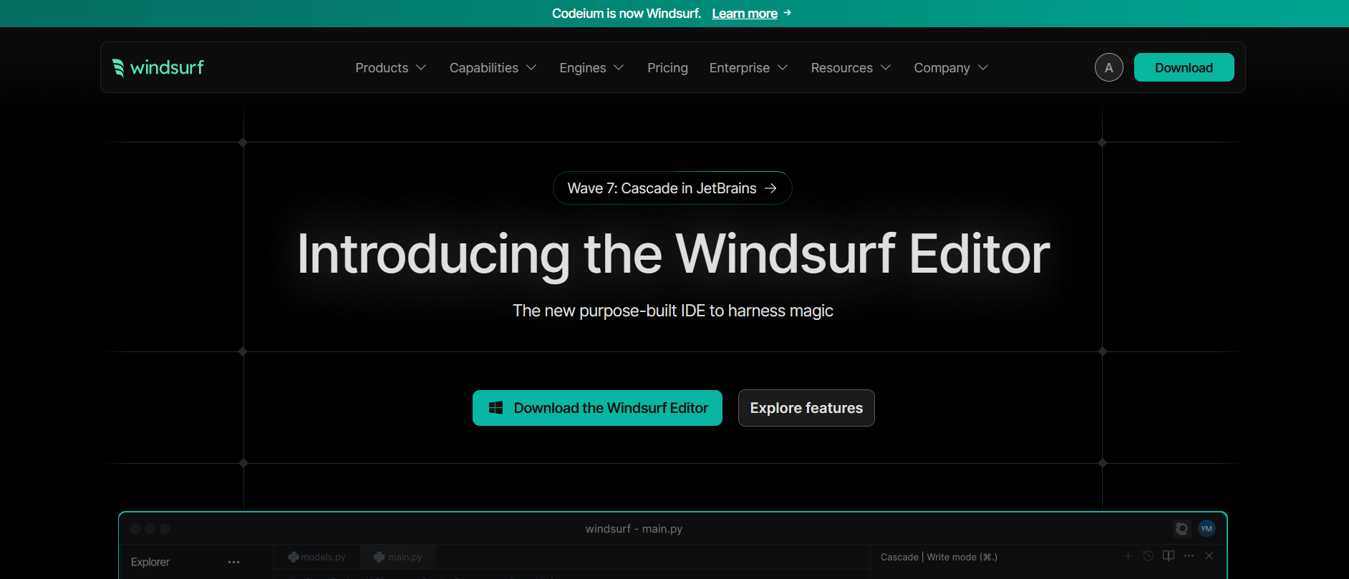The height and width of the screenshot is (579, 1349).
Task: Expand the Resources dropdown chevron
Action: pos(886,67)
